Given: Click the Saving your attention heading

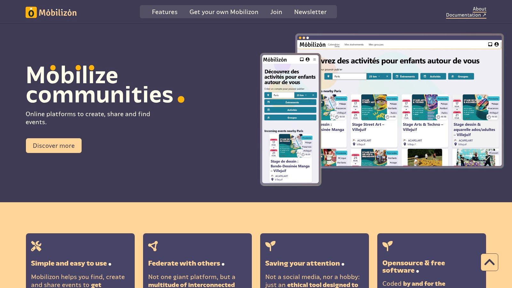Looking at the screenshot, I should pos(302,263).
